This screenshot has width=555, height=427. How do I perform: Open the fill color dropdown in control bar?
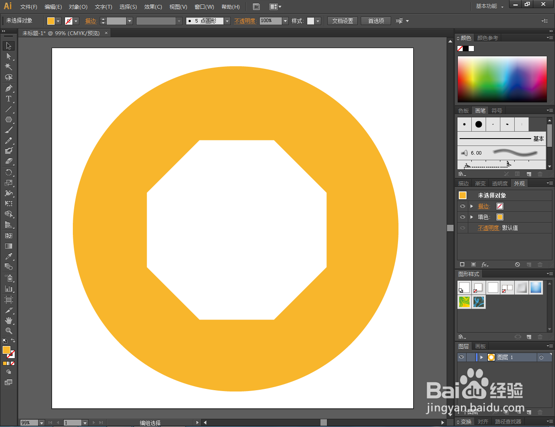coord(59,21)
